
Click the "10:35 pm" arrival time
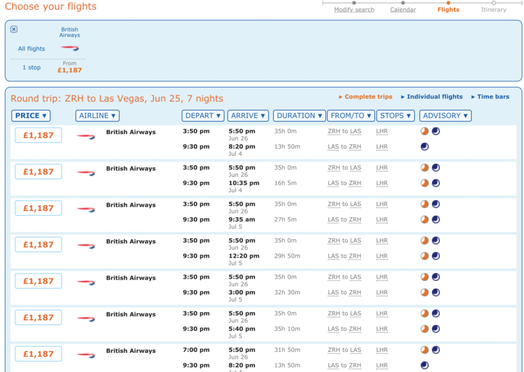(244, 183)
